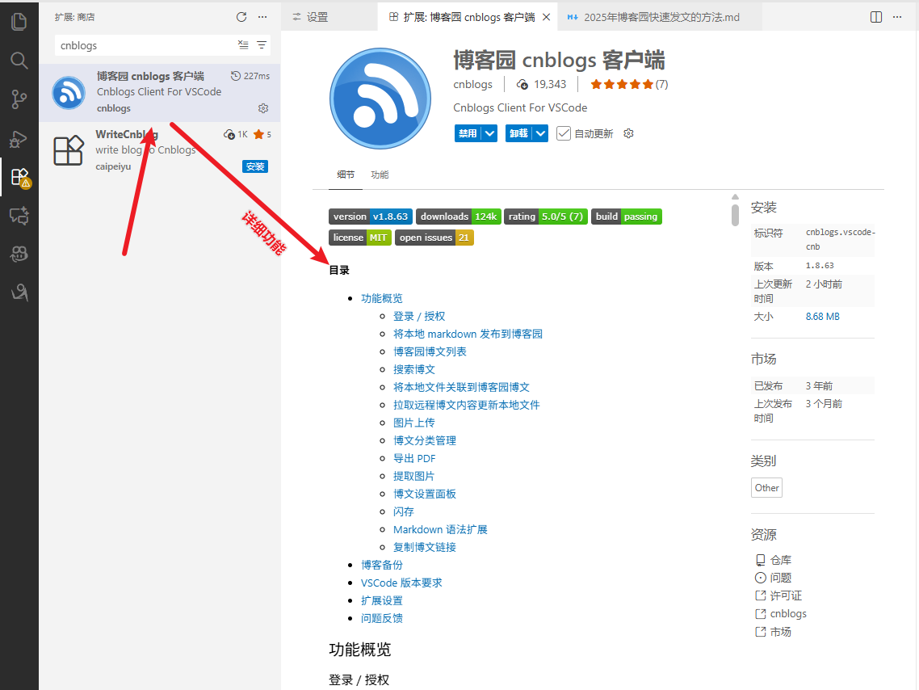
Task: Toggle the 自动更新 checkbox
Action: 564,133
